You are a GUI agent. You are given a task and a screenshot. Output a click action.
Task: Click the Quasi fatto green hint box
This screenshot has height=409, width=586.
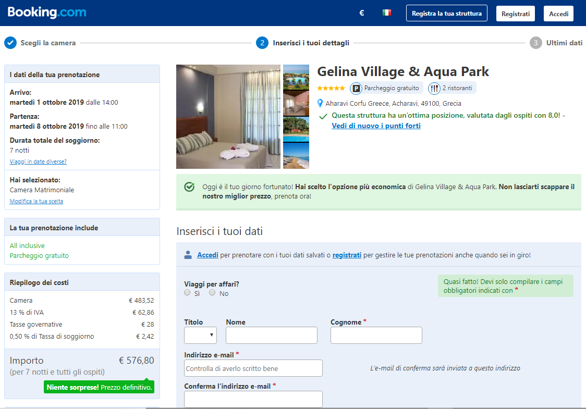(505, 286)
